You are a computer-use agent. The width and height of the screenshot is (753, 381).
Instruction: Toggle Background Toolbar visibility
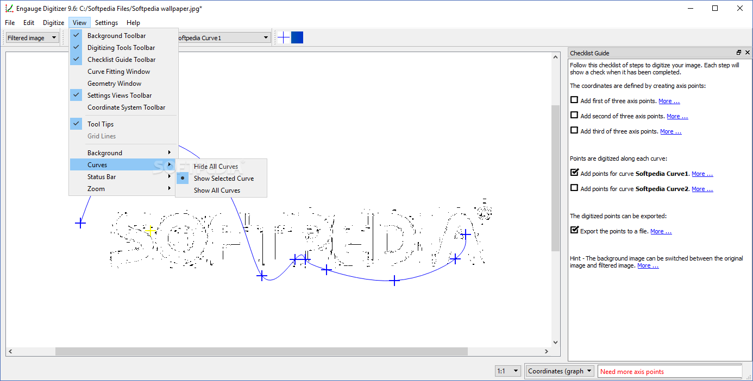point(124,36)
